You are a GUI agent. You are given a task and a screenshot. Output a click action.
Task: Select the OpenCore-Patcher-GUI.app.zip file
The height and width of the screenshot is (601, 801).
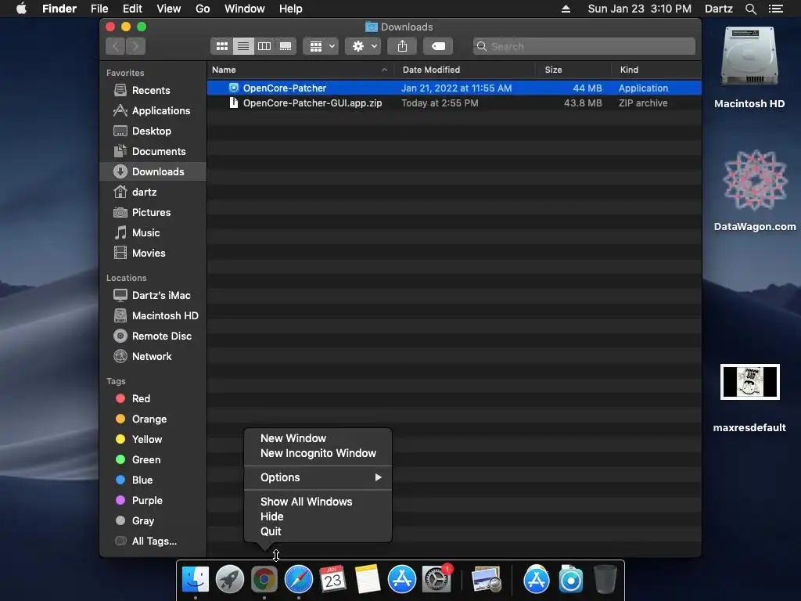click(x=454, y=103)
